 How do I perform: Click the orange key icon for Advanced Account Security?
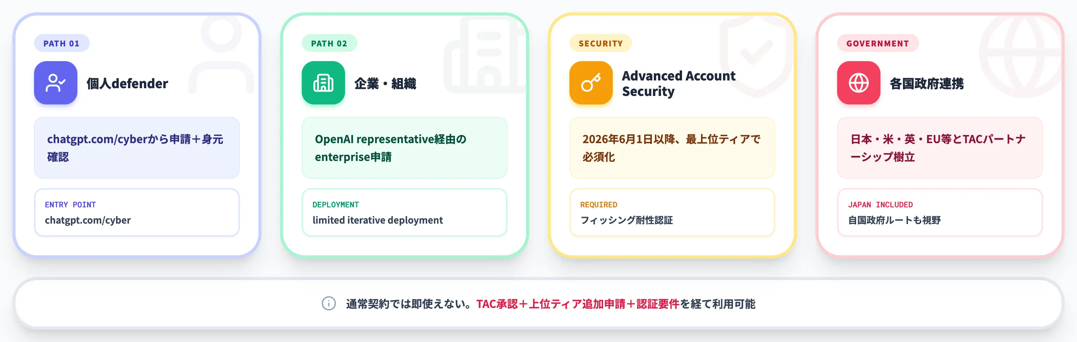[x=591, y=83]
